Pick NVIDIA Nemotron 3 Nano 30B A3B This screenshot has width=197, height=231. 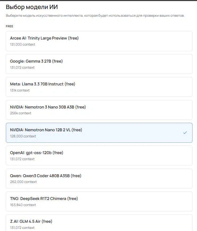click(x=99, y=110)
